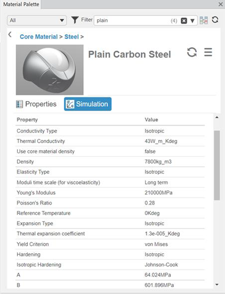Click the property list scrollbar thumb
Viewport: 225px width, 294px height.
click(217, 165)
